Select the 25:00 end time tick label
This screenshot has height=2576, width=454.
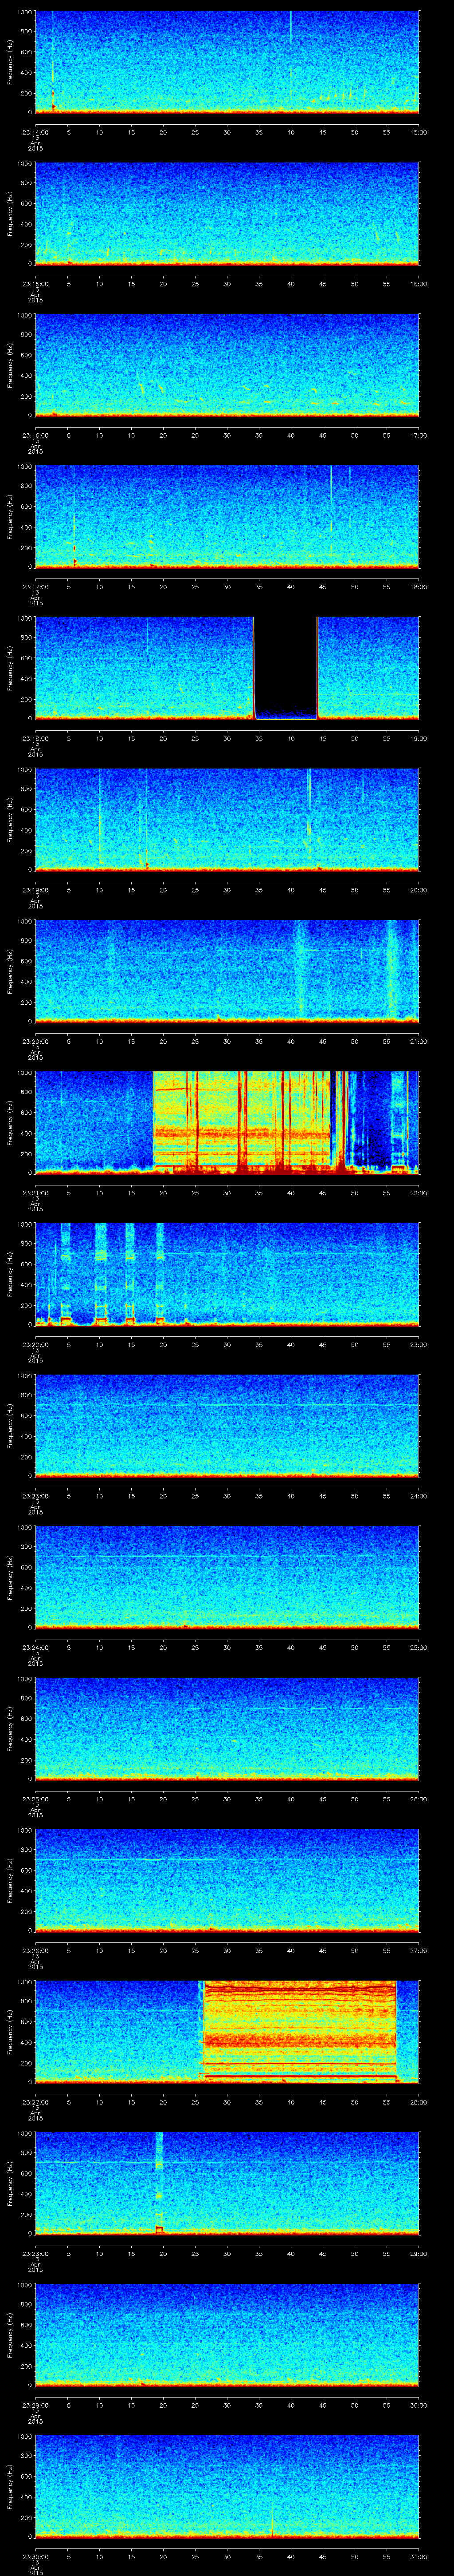(418, 1647)
